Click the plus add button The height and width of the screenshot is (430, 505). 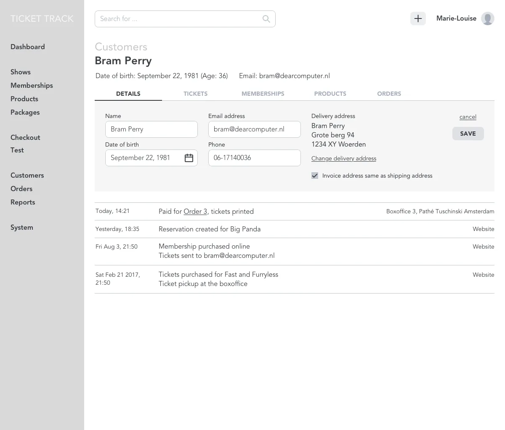coord(418,18)
